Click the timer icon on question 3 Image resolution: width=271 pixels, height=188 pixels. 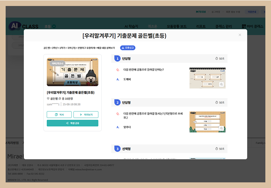(217, 149)
